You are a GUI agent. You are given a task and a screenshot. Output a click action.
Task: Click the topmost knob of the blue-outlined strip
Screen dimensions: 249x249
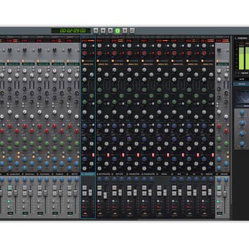point(85,45)
